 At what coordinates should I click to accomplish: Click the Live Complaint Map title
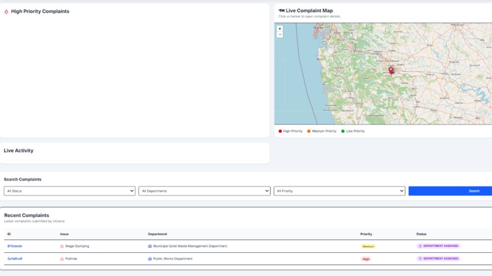309,10
